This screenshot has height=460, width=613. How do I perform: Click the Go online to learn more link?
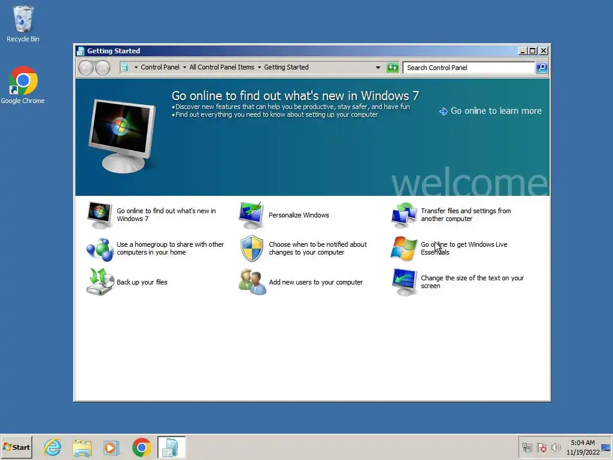tap(490, 111)
